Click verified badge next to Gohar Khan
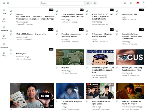The height and width of the screenshot is (110, 147). [x=100, y=107]
